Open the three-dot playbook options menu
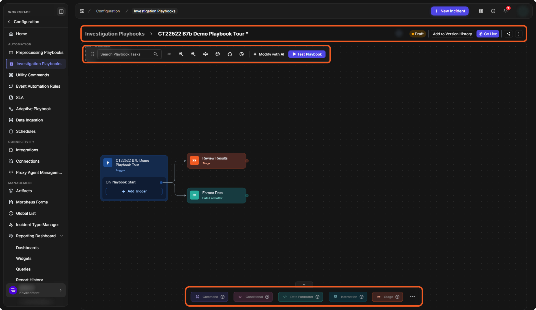 pos(519,34)
